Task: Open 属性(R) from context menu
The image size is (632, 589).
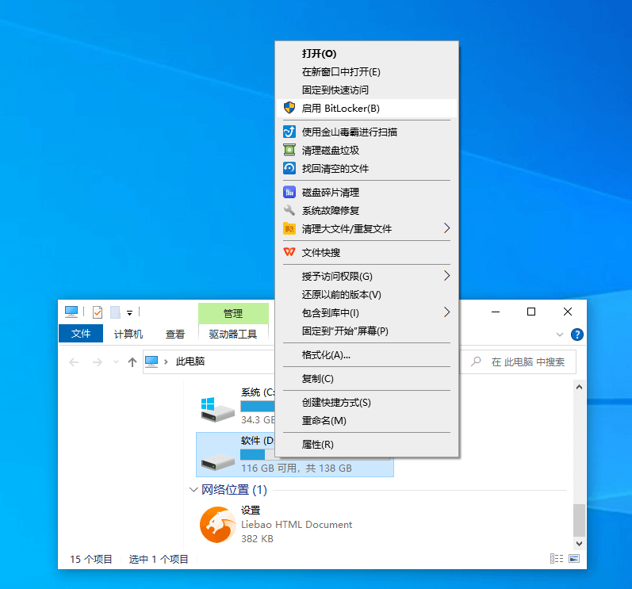Action: point(366,445)
